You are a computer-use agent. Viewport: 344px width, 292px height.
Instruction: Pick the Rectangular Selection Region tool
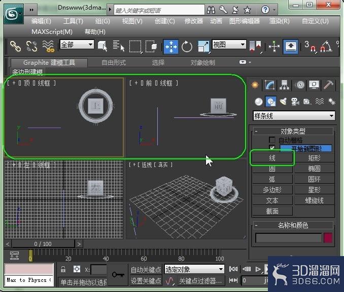(x=135, y=46)
